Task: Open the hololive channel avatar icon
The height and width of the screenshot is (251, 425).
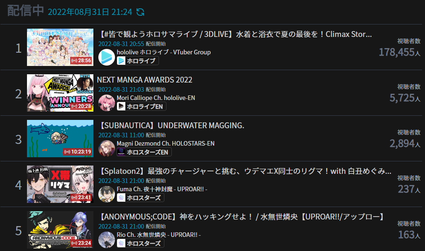Action: [x=107, y=57]
